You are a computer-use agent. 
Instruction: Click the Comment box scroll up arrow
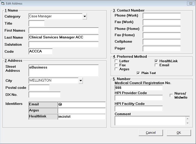[x=187, y=119]
